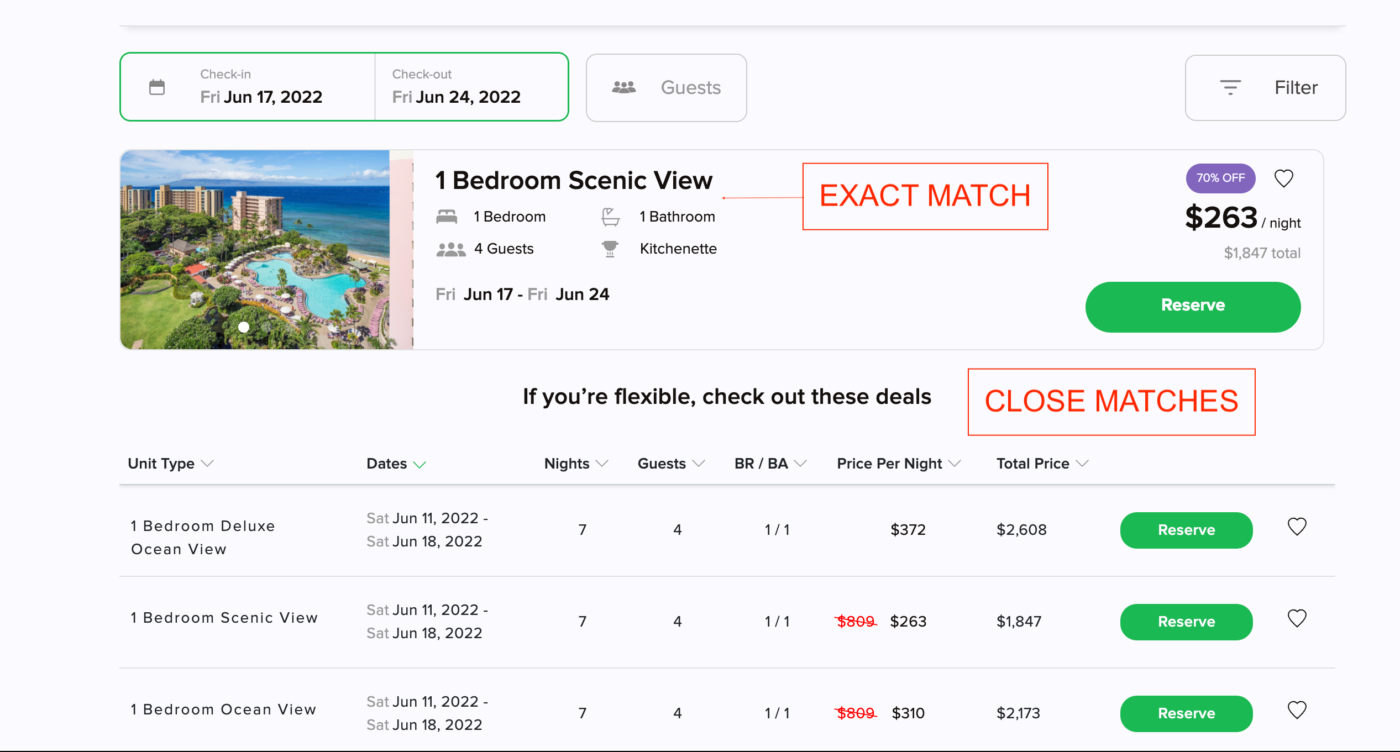Favorite the 1 Bedroom Deluxe Ocean View row
This screenshot has width=1400, height=752.
1297,527
